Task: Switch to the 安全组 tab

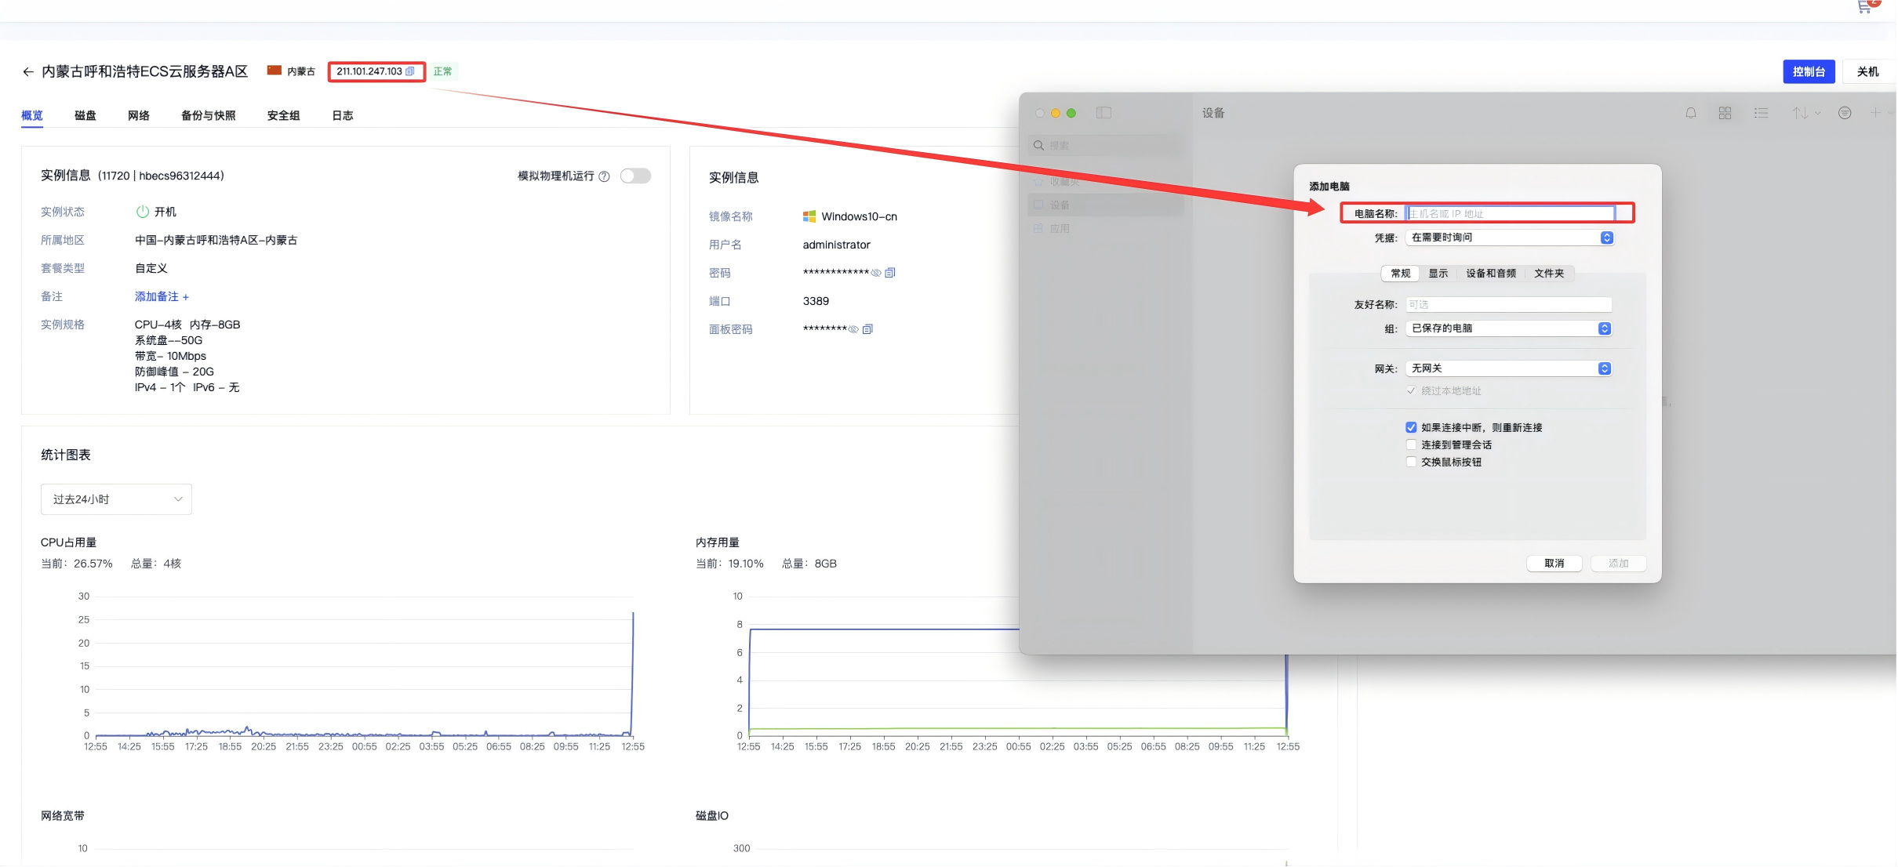Action: [283, 115]
